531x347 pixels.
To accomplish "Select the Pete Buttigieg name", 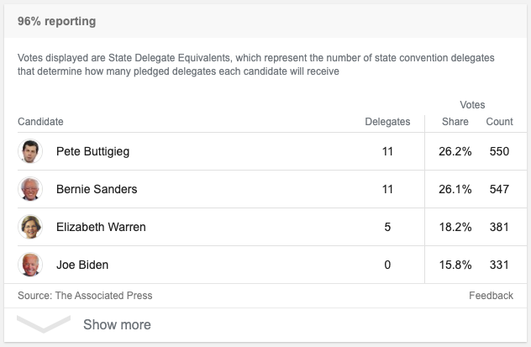I will pos(92,152).
